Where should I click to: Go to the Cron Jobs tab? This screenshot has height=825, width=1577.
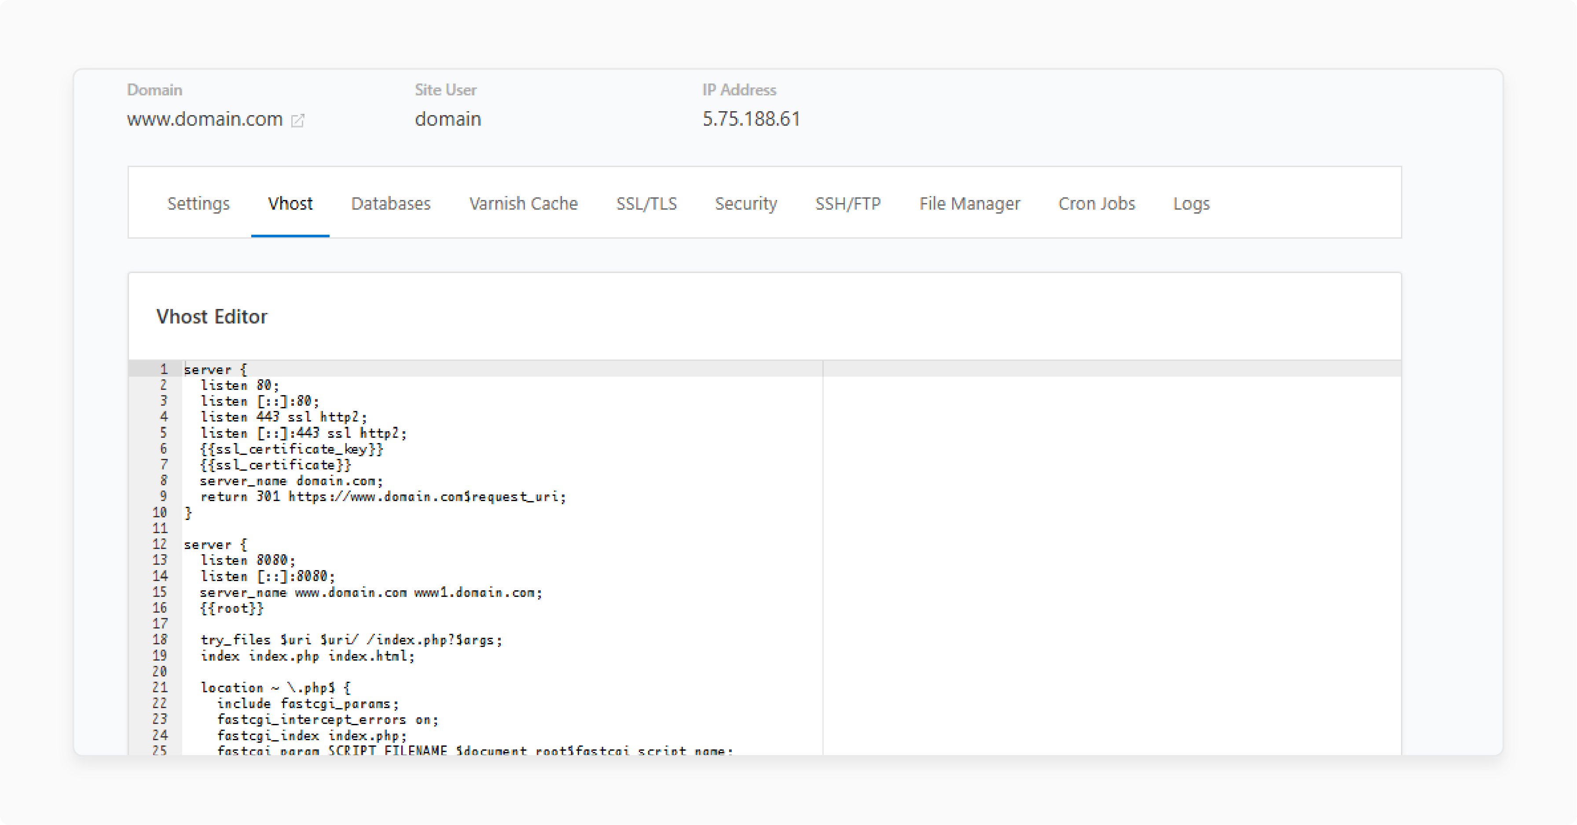coord(1097,203)
